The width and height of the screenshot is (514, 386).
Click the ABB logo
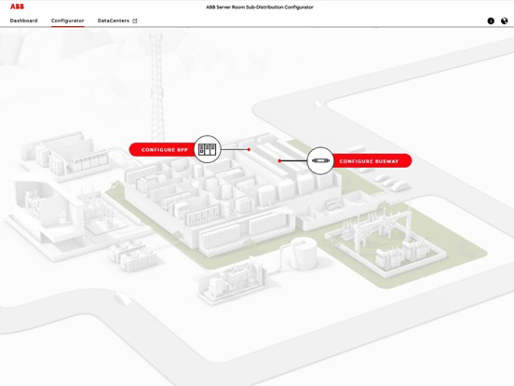click(x=17, y=7)
